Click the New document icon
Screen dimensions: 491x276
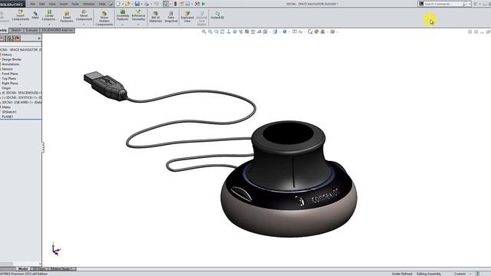(118, 4)
